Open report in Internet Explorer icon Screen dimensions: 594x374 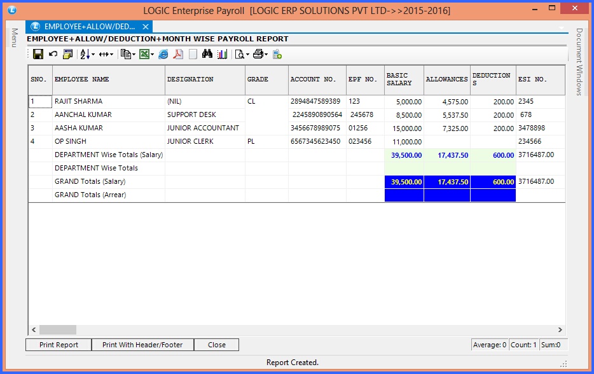coord(163,55)
